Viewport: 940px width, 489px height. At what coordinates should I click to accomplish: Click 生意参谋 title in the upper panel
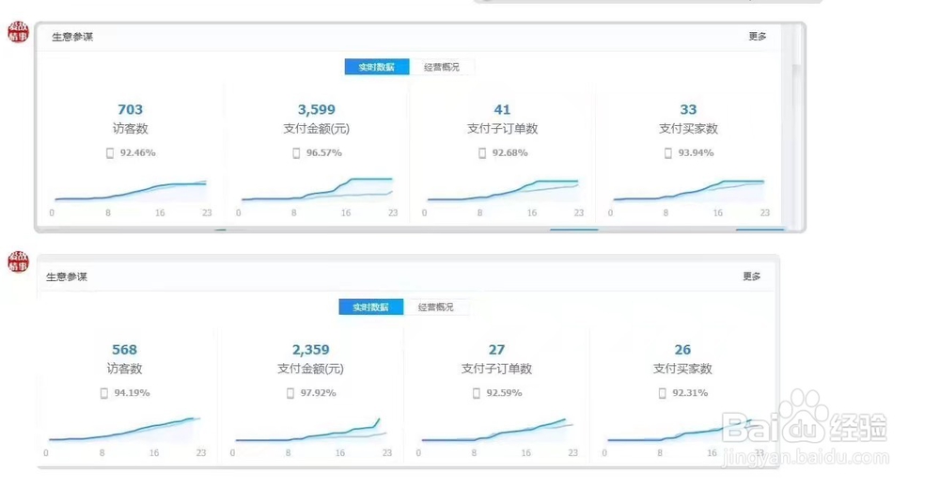[x=72, y=37]
